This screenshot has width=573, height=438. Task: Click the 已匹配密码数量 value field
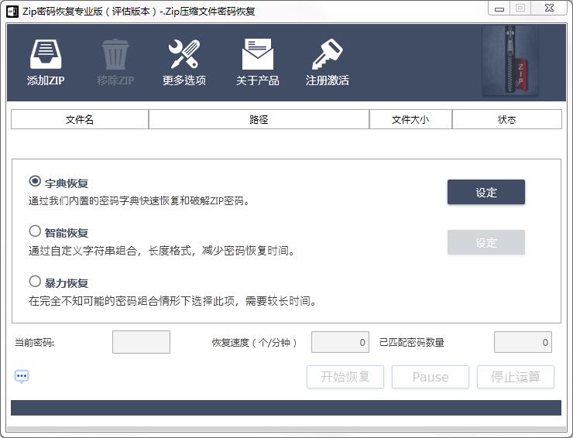pyautogui.click(x=523, y=342)
